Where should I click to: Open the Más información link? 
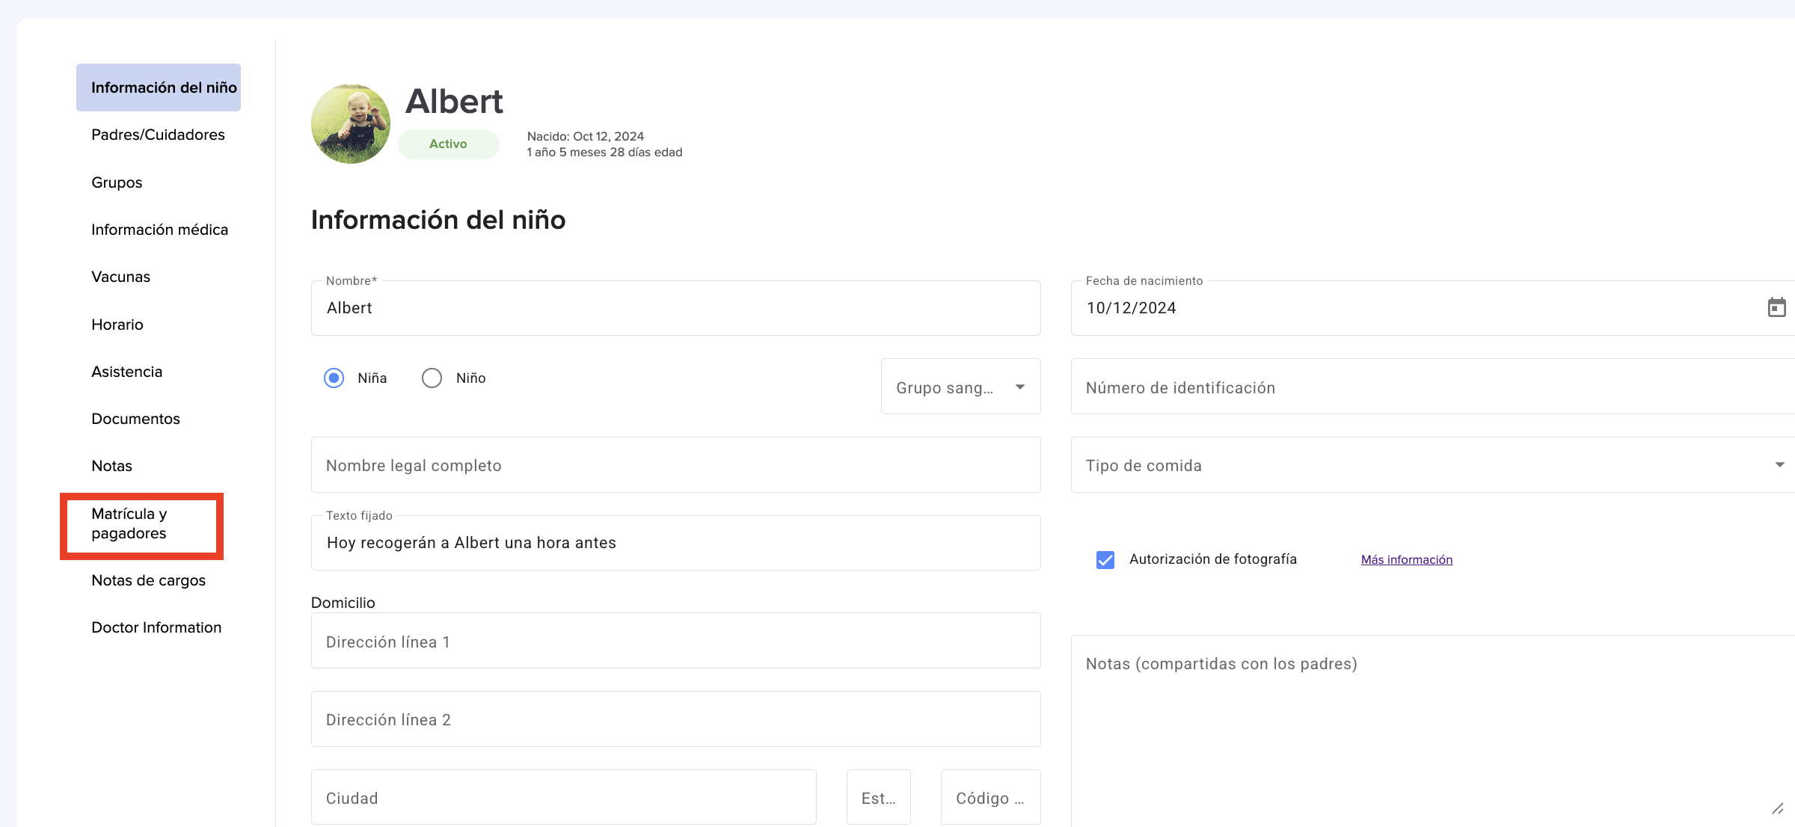(x=1406, y=559)
